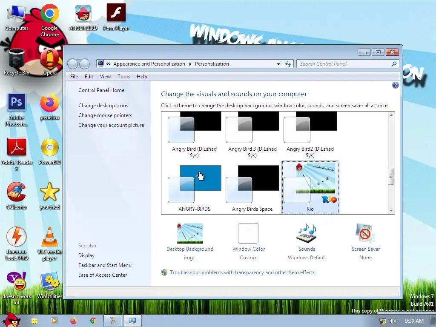Screen dimensions: 436x327
Task: Open the Yahoo Messenger desktop icon
Action: [17, 289]
